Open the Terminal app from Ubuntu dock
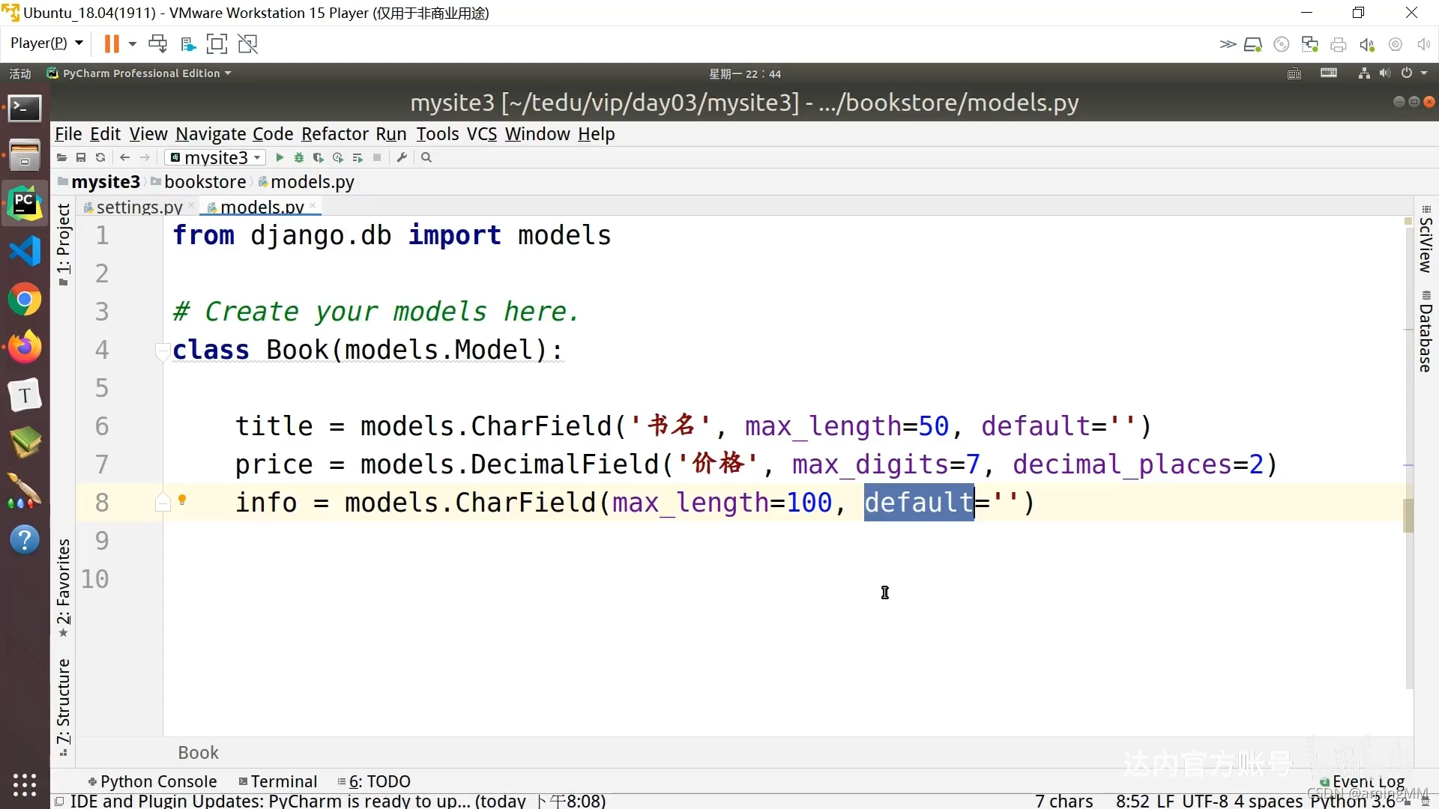Screen dimensions: 1439x809 tap(25, 109)
